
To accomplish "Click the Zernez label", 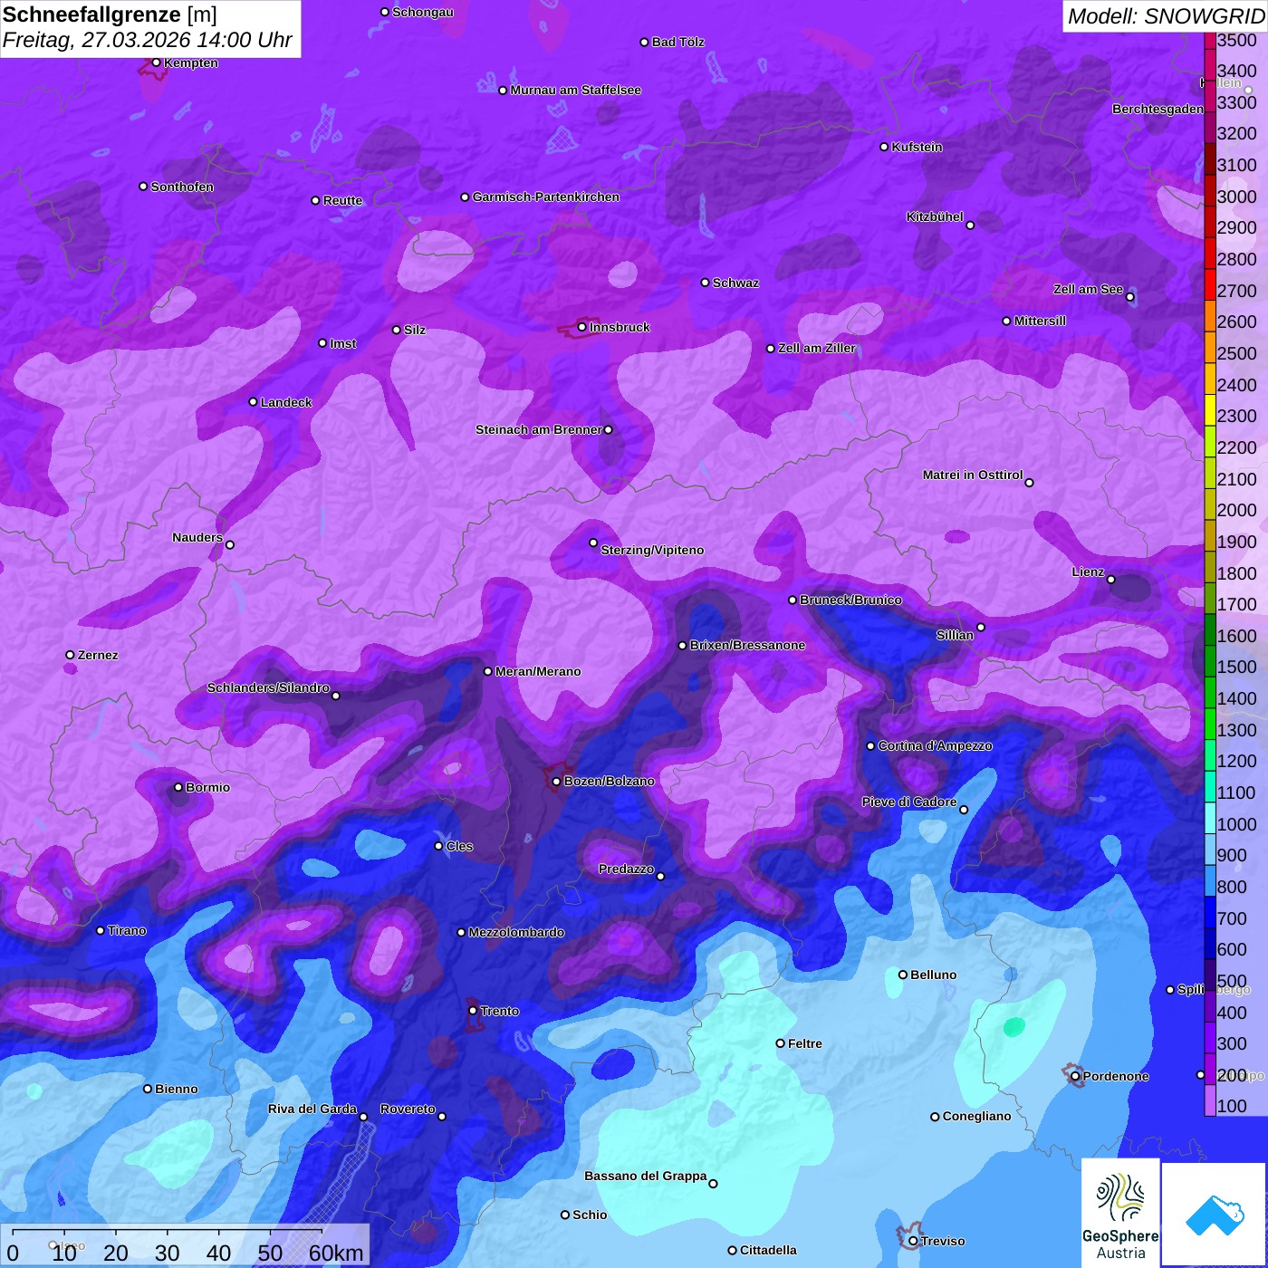I will 98,655.
